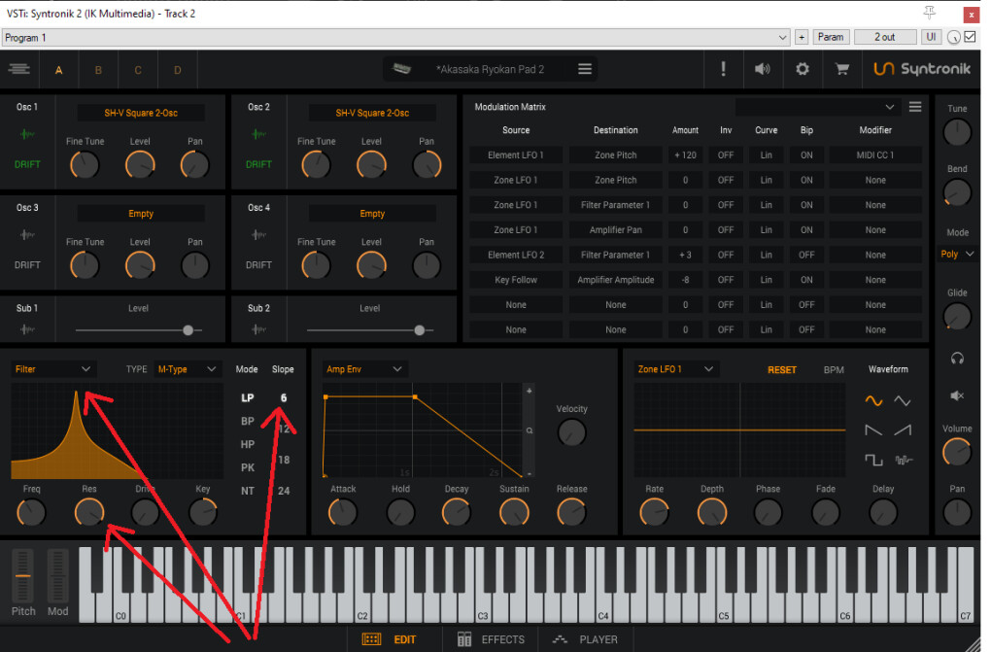991x652 pixels.
Task: Open the M-Type filter type dropdown
Action: [188, 368]
